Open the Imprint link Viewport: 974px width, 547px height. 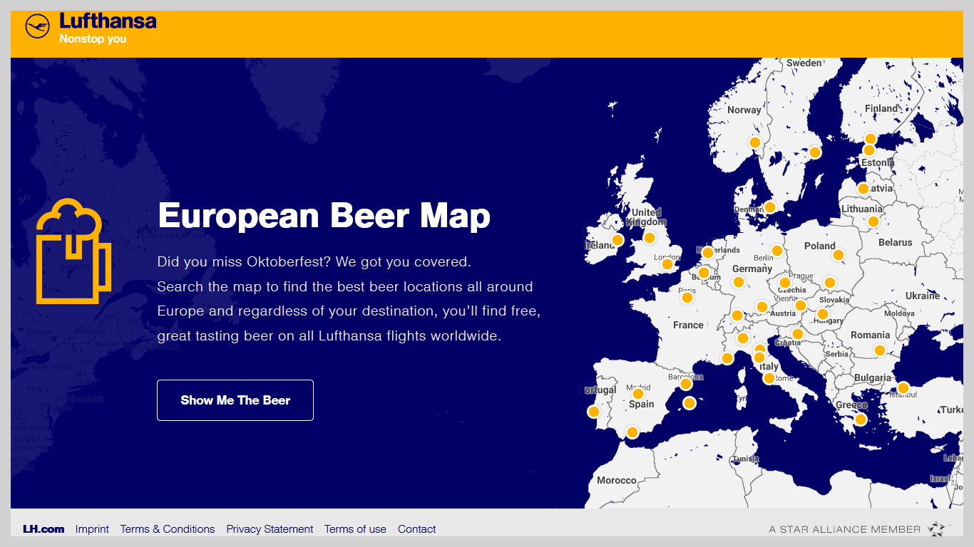pos(92,529)
